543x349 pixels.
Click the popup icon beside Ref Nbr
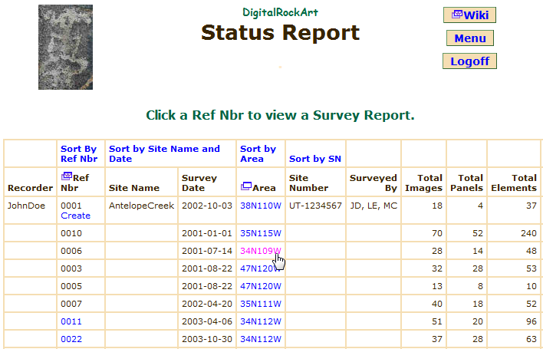pyautogui.click(x=66, y=176)
